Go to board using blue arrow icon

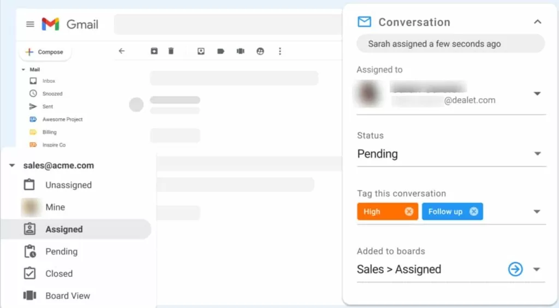[515, 269]
